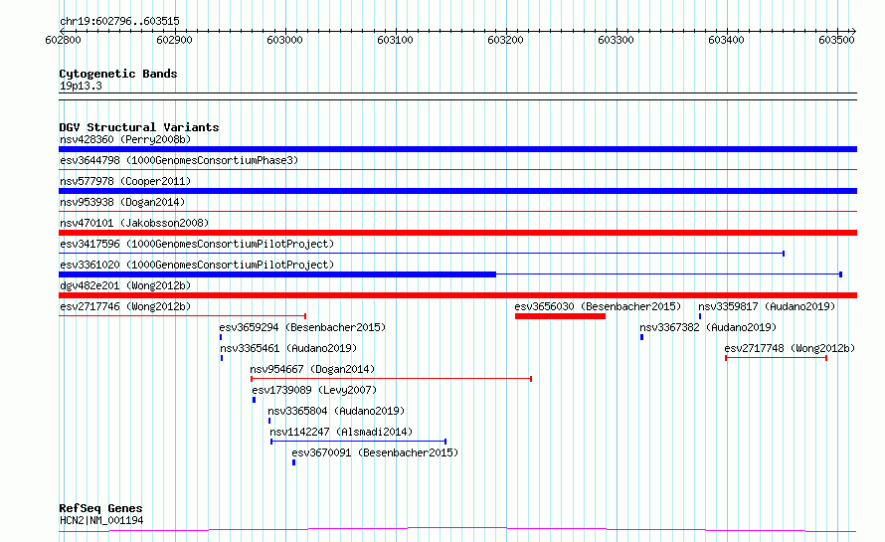Open nsv3365461 (Audano2019) variant
This screenshot has height=542, width=885.
288,348
